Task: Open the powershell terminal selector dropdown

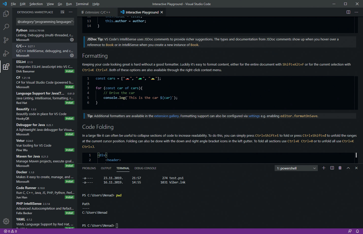Action: pos(296,168)
